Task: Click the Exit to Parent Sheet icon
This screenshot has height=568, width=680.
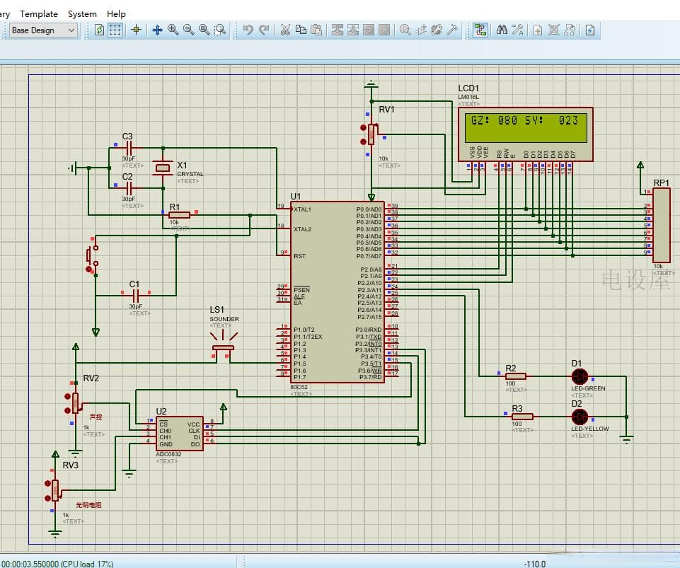Action: [x=570, y=30]
